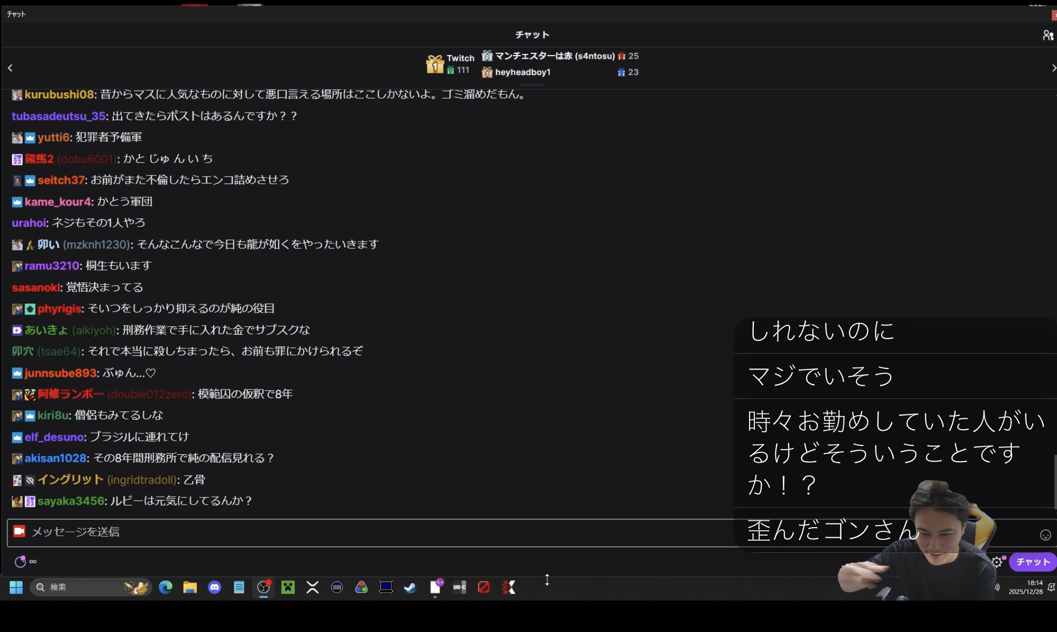Click the channel points balance icon
Image resolution: width=1057 pixels, height=632 pixels.
coord(20,562)
